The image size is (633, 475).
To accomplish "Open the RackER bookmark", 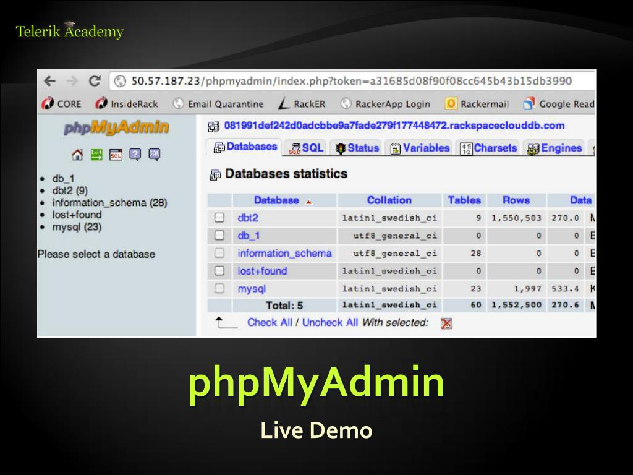I will tap(302, 104).
